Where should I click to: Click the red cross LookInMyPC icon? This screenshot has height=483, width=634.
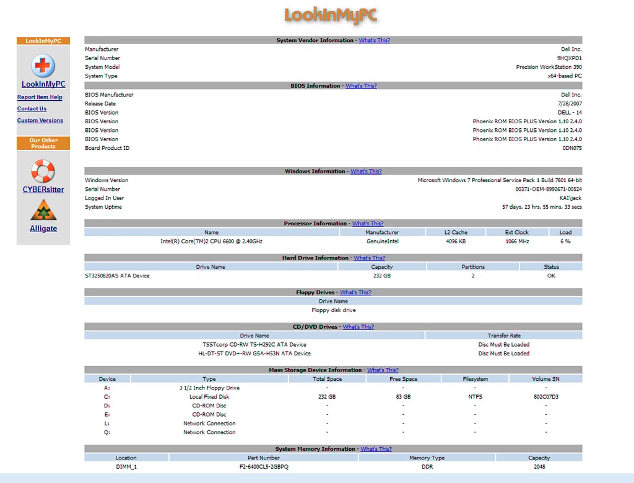click(x=43, y=66)
